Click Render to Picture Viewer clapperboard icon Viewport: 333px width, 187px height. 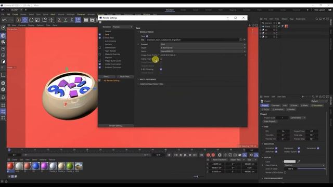(92, 20)
